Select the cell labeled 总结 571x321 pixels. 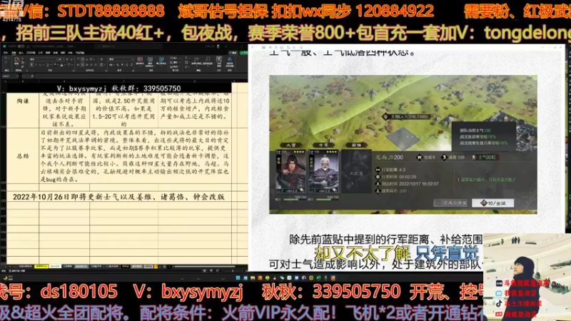click(x=23, y=156)
